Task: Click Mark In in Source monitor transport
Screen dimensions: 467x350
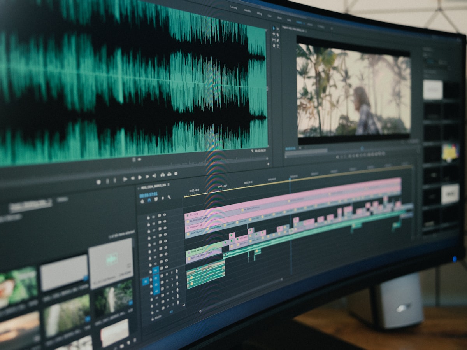Action: point(107,181)
